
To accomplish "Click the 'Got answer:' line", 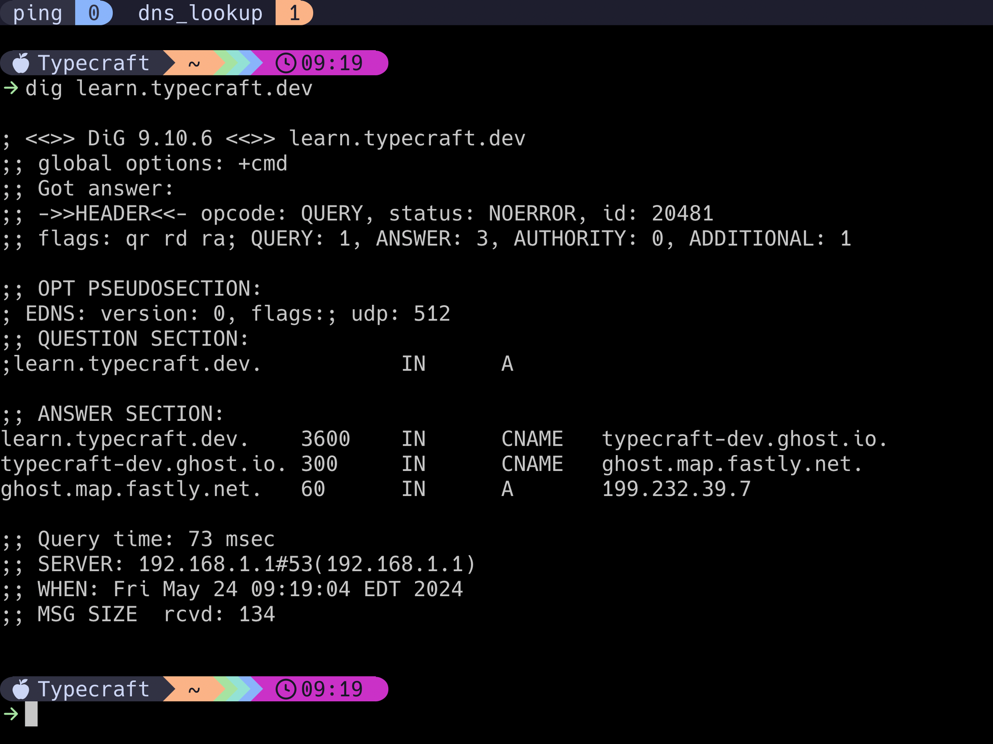I will [106, 189].
